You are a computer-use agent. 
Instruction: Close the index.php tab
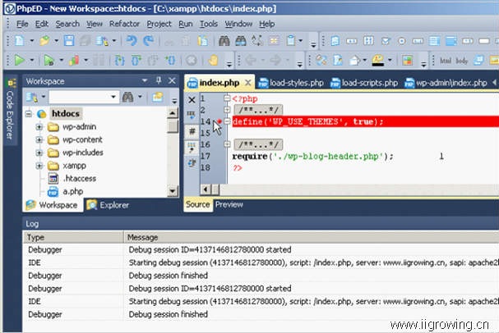(248, 83)
